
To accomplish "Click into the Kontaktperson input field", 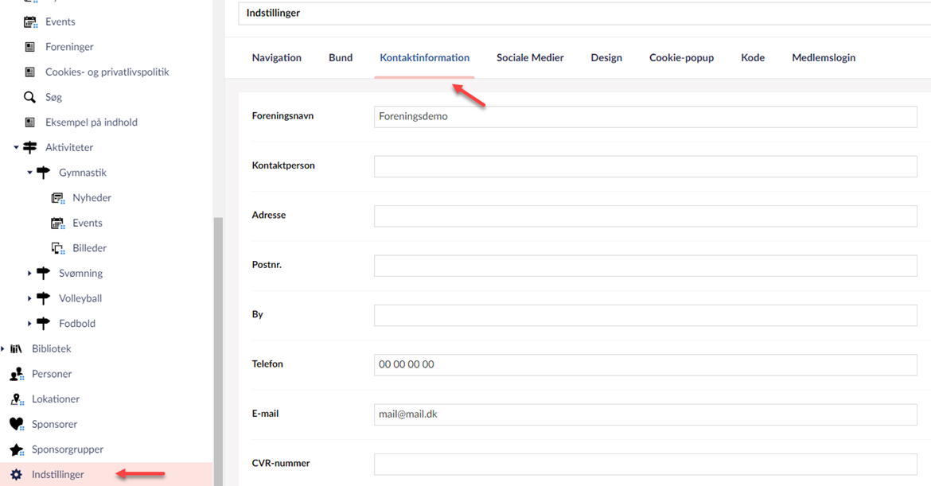I will 645,166.
